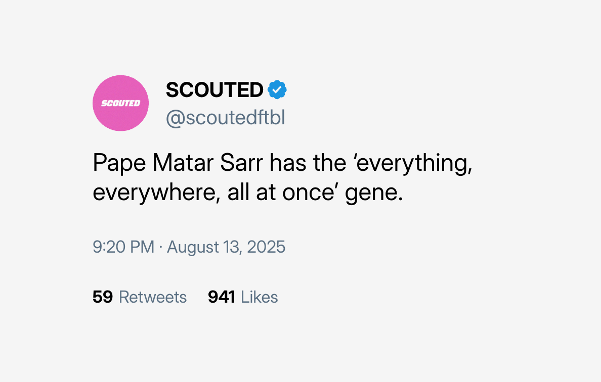
Task: Click the @ symbol in the handle
Action: (176, 118)
